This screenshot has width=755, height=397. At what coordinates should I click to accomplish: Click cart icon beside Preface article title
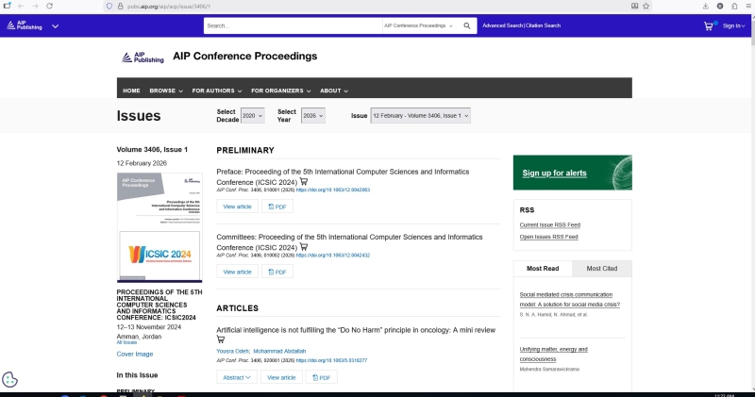304,182
